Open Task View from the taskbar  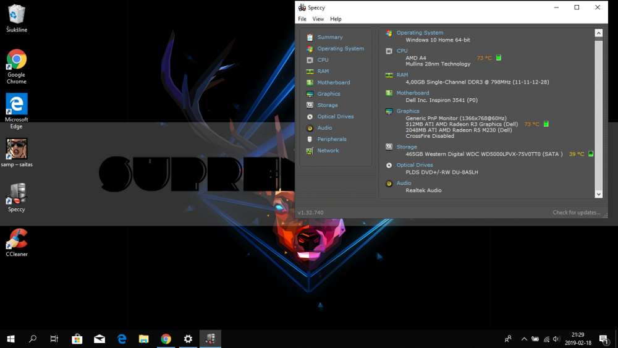(54, 339)
